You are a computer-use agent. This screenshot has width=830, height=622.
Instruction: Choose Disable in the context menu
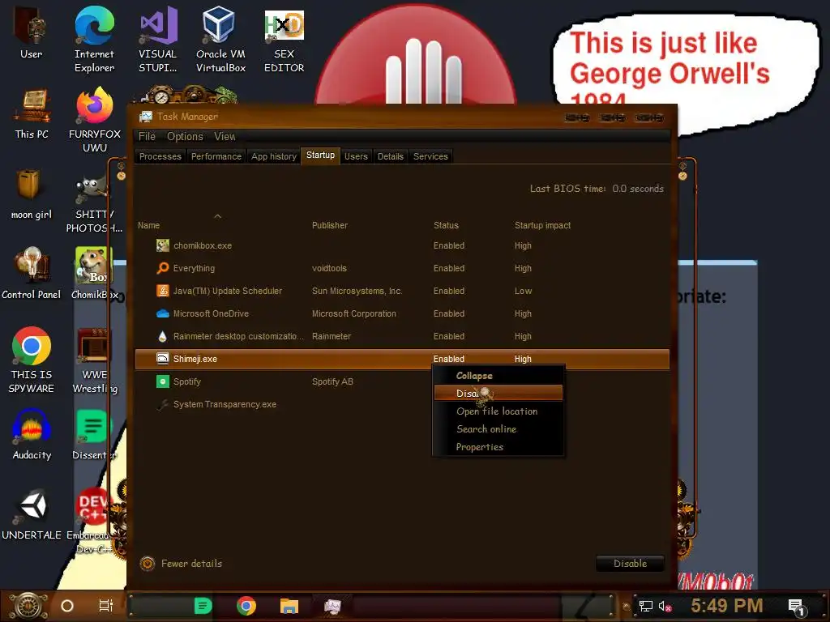[498, 393]
